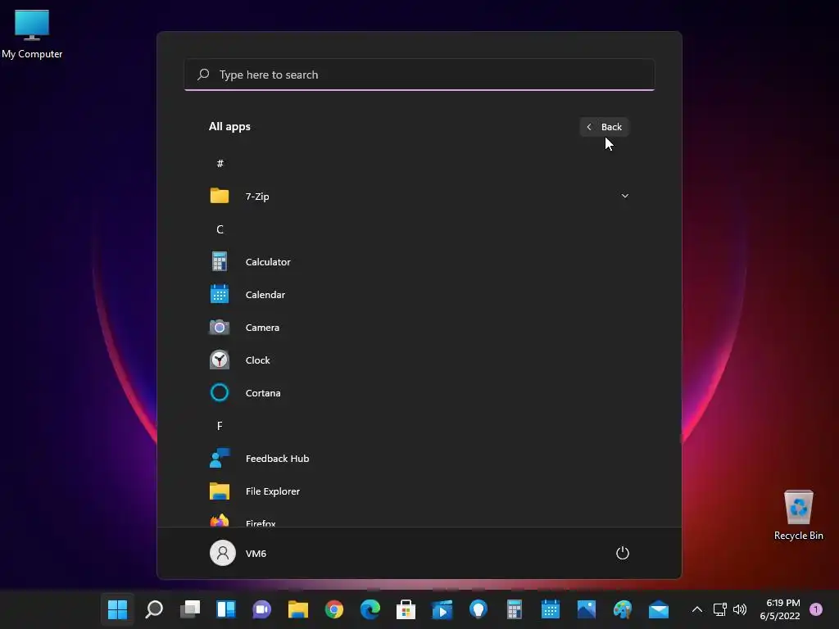The image size is (839, 629).
Task: Open Movies & TV on the taskbar
Action: pos(442,609)
